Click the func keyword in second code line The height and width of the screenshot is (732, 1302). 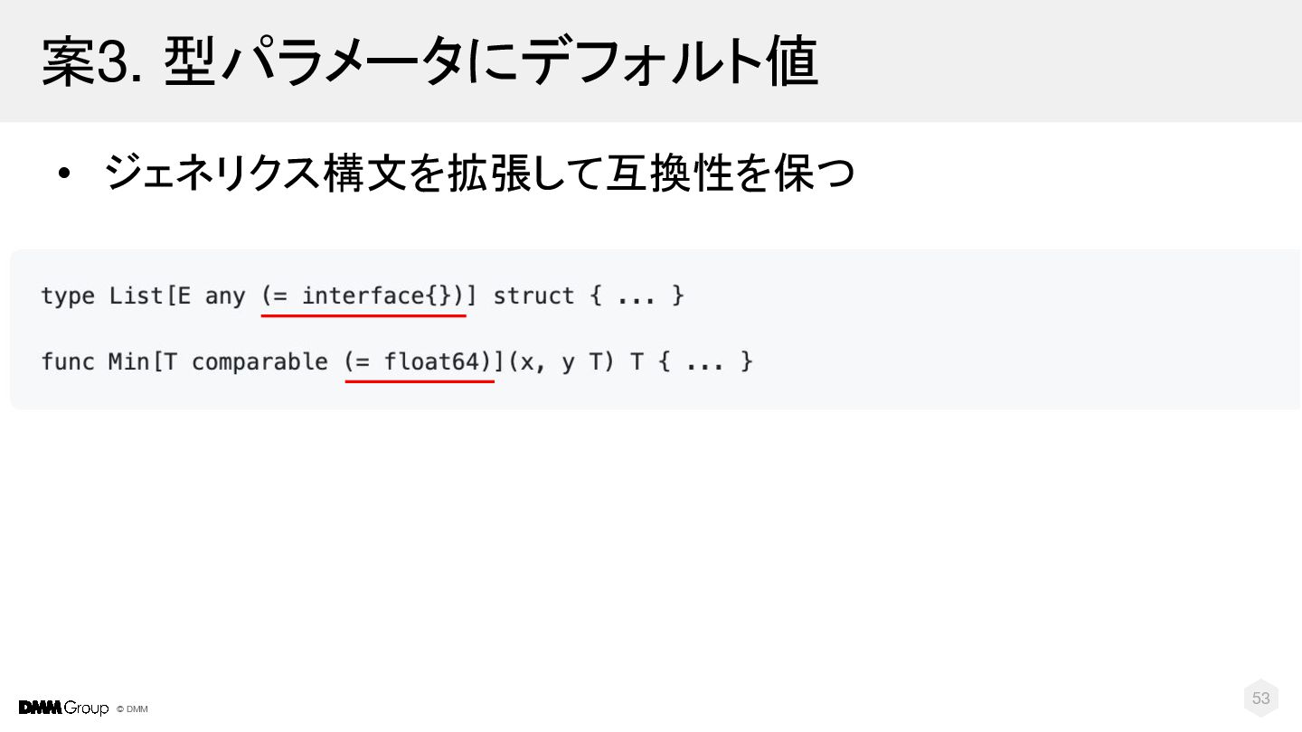[68, 362]
